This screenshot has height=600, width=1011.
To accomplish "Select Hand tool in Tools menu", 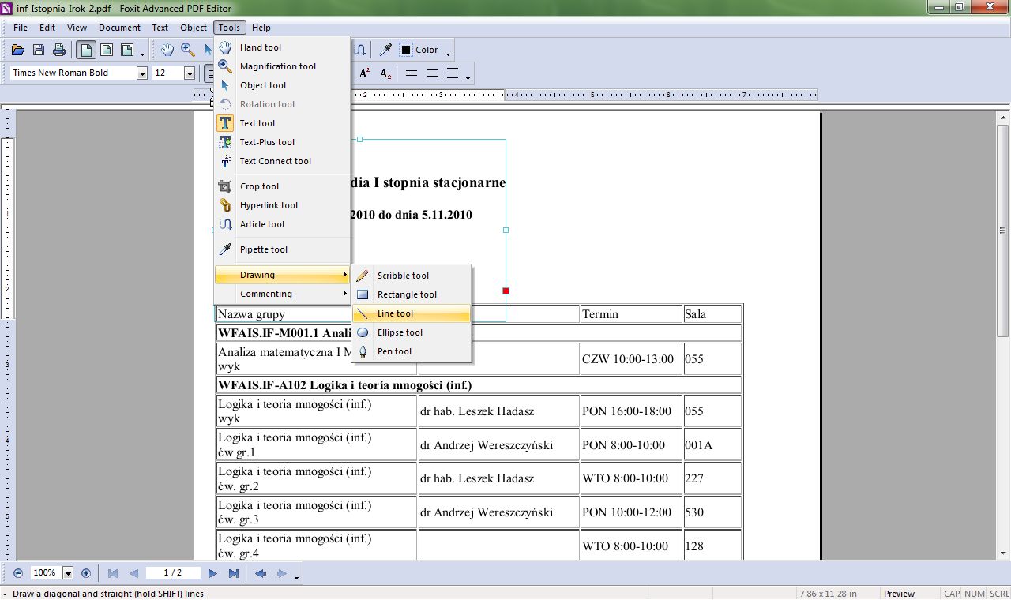I will (282, 47).
